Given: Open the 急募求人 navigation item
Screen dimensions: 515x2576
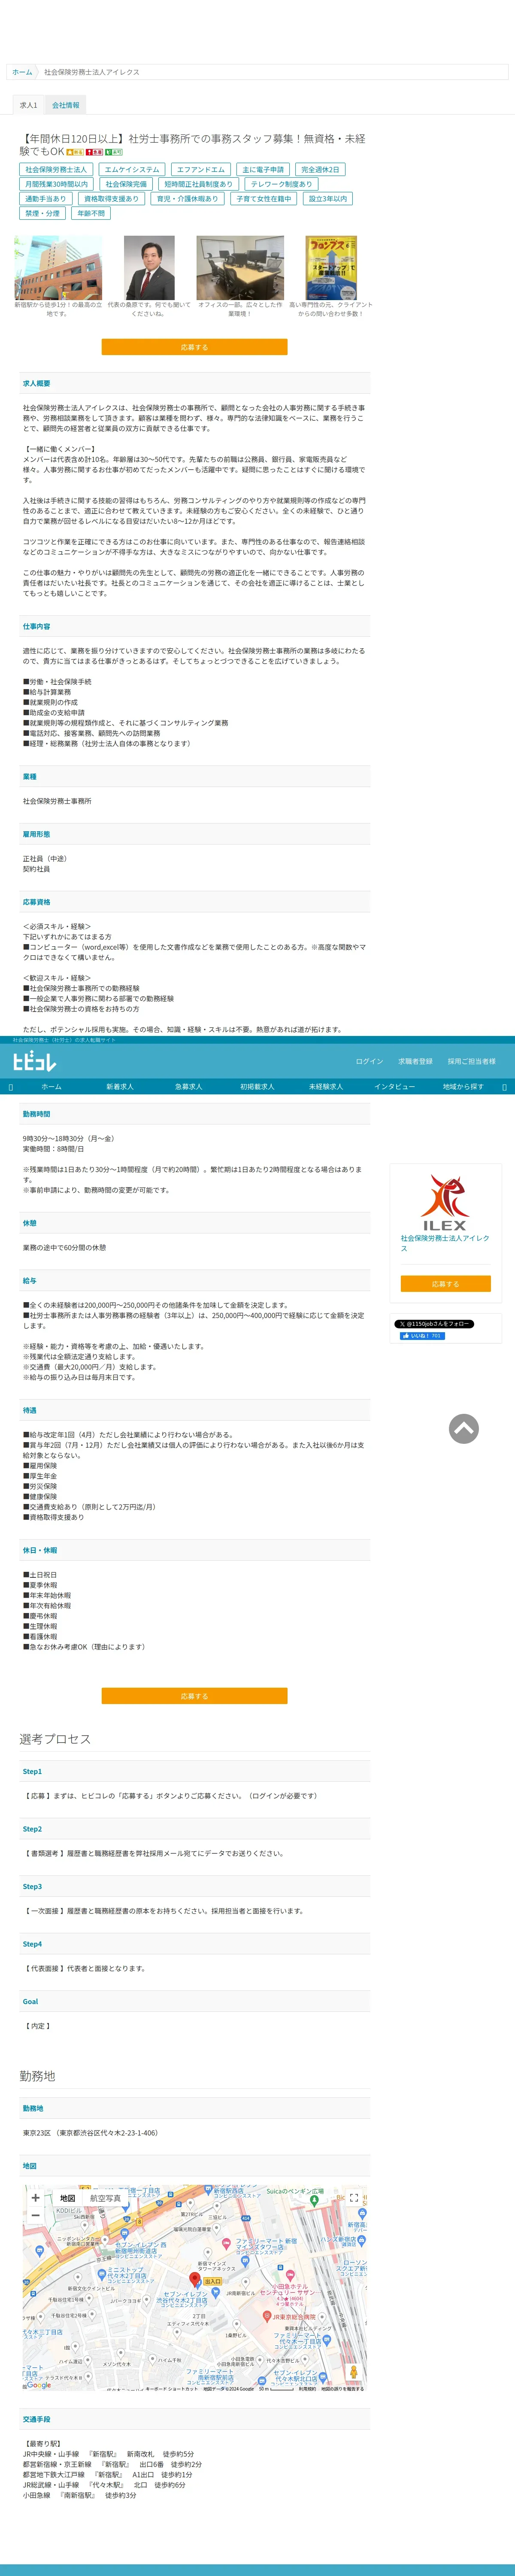Looking at the screenshot, I should click(x=188, y=1086).
